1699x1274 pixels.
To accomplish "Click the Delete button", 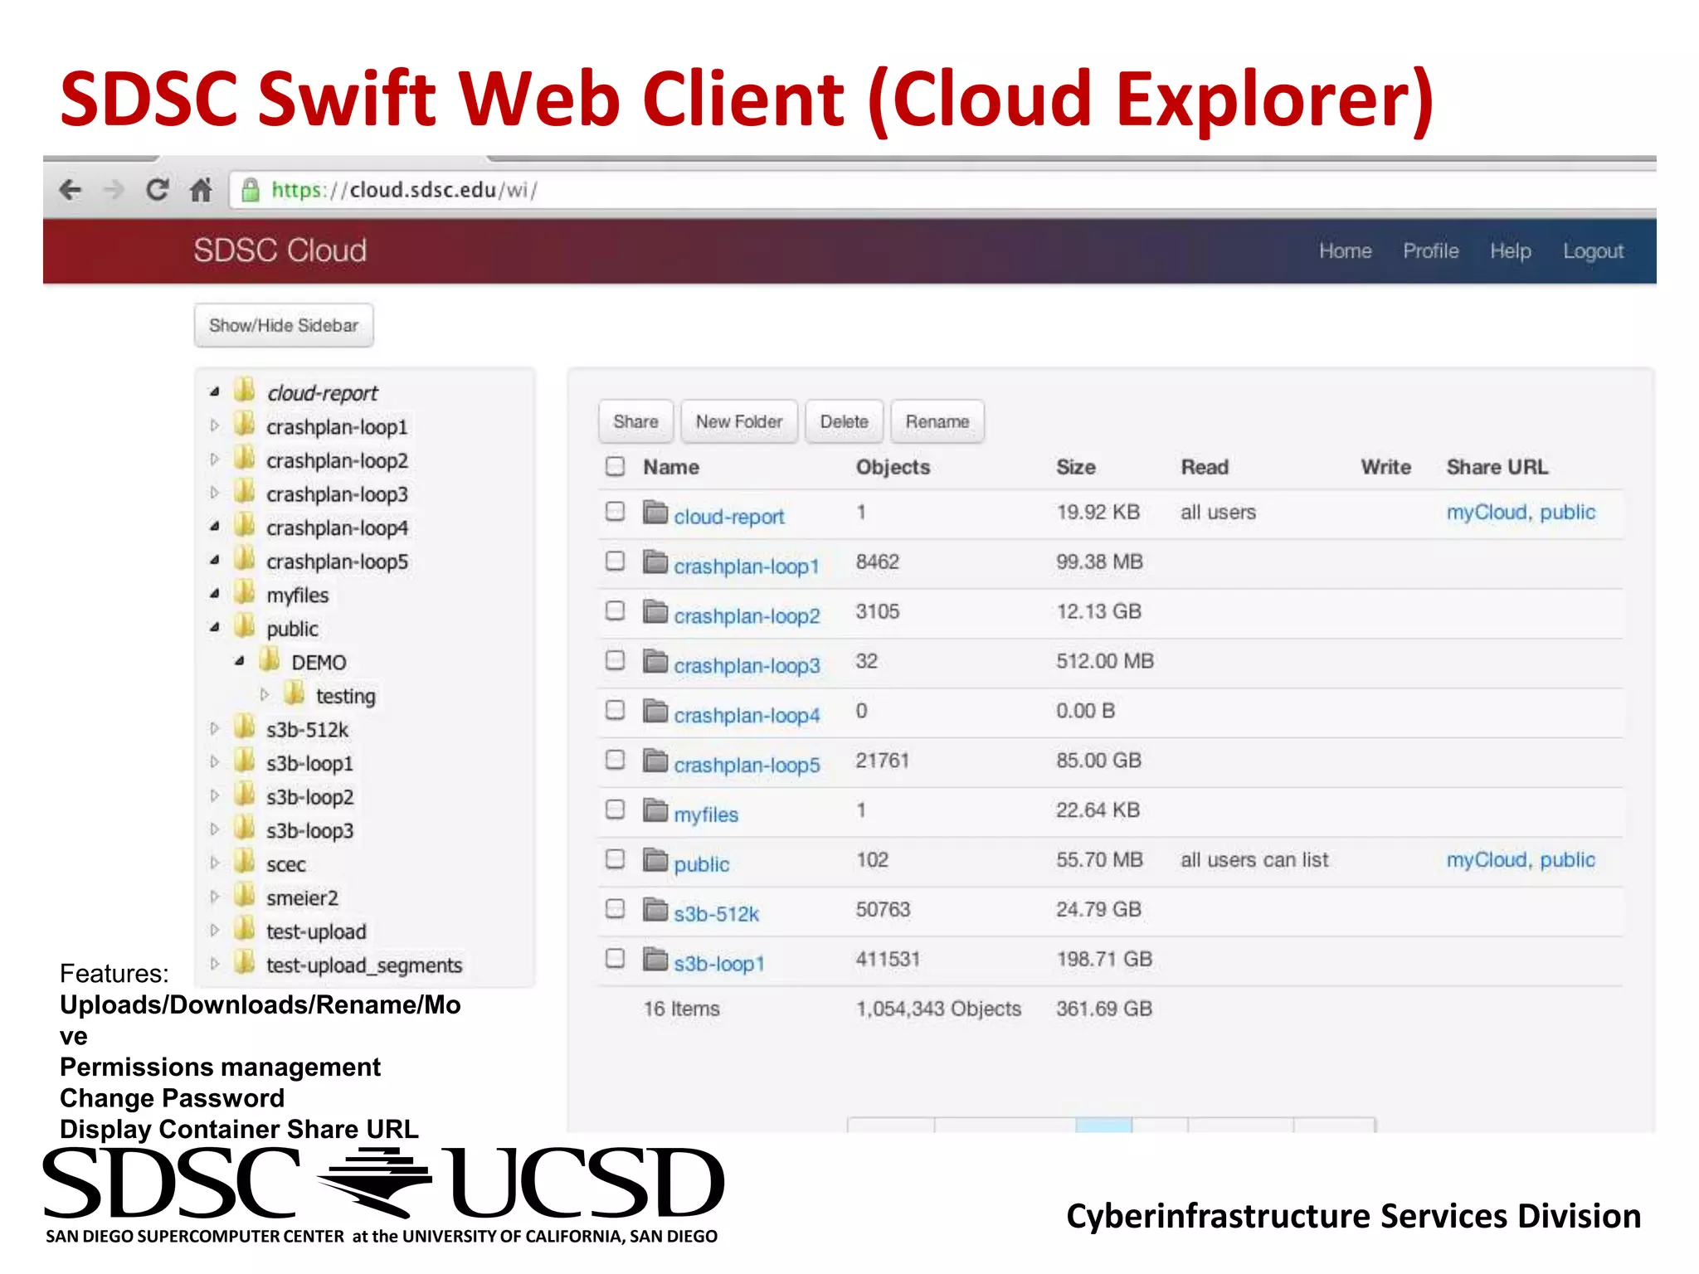I will coord(844,421).
